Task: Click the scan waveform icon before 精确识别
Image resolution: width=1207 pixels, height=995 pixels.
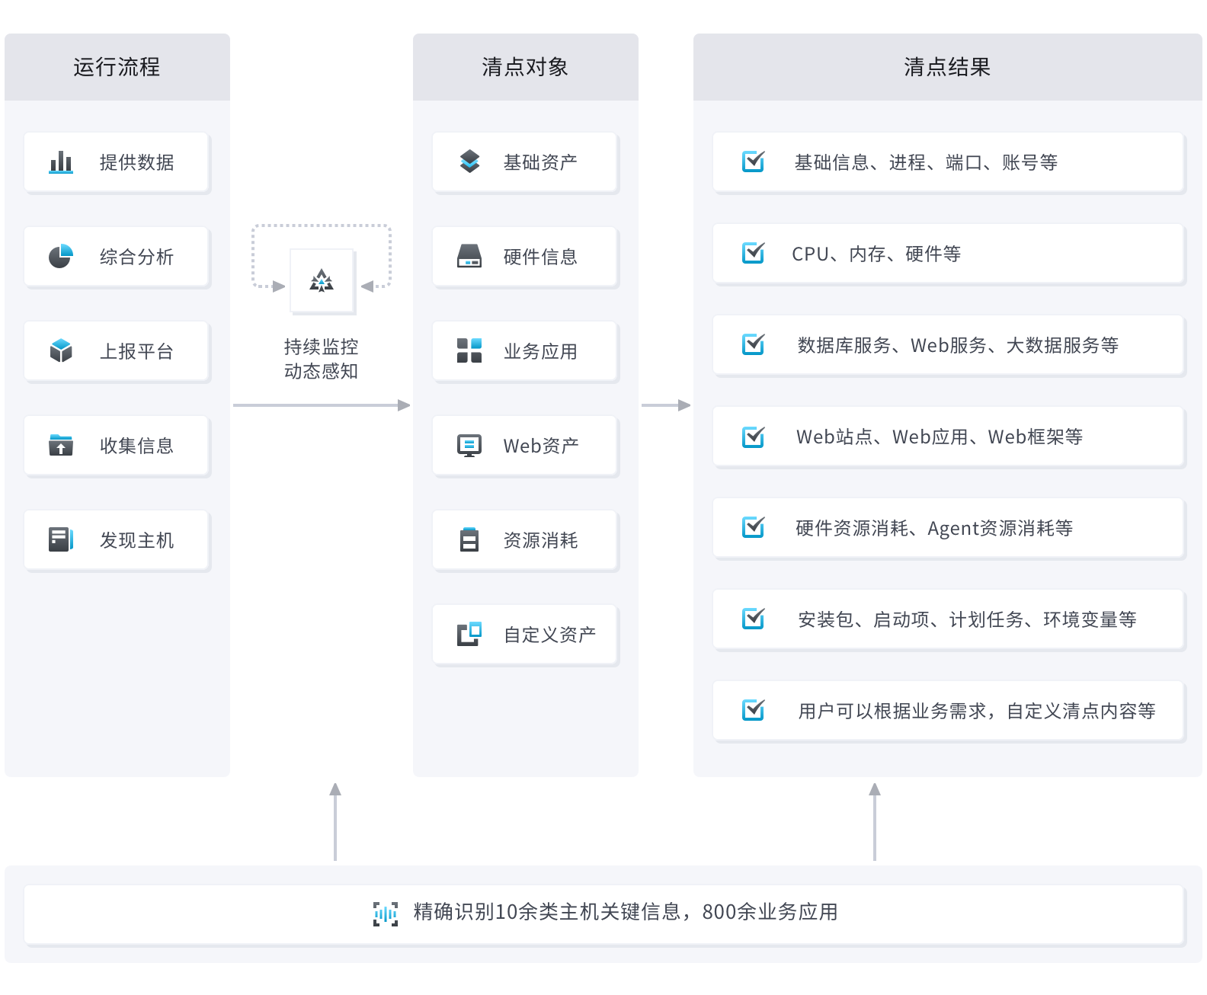Action: pyautogui.click(x=386, y=913)
